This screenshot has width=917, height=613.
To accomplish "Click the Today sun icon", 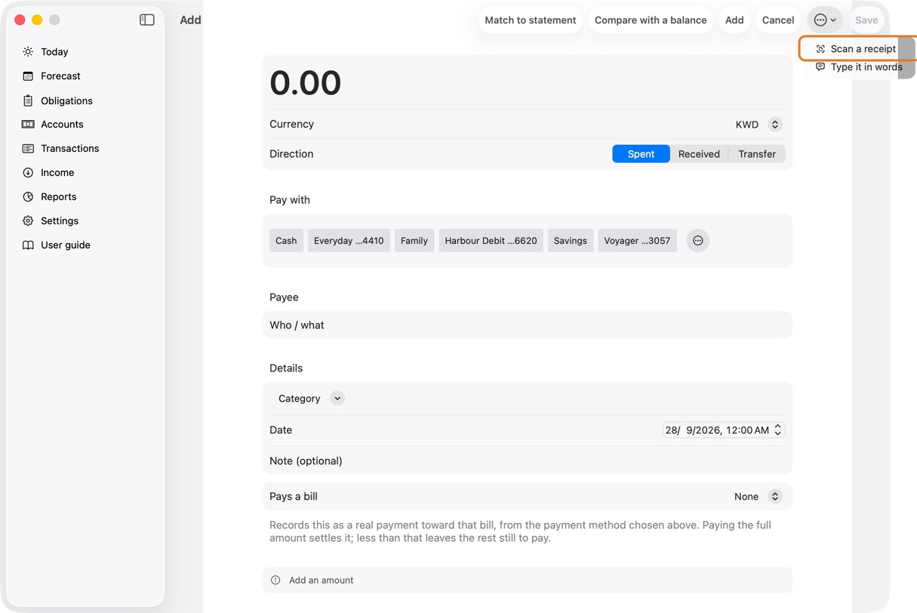I will (x=28, y=52).
